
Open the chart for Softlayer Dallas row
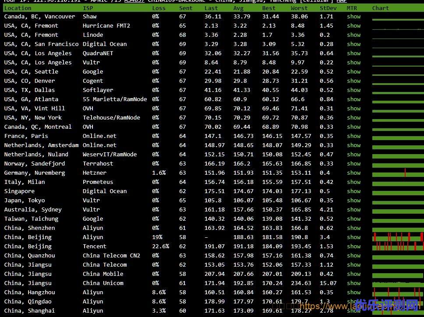tap(397, 90)
